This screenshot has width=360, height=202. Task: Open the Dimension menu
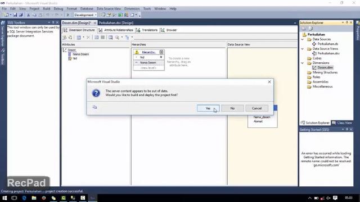tap(132, 9)
